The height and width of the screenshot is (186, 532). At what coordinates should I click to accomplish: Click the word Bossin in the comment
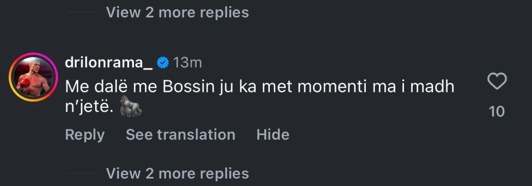[189, 87]
